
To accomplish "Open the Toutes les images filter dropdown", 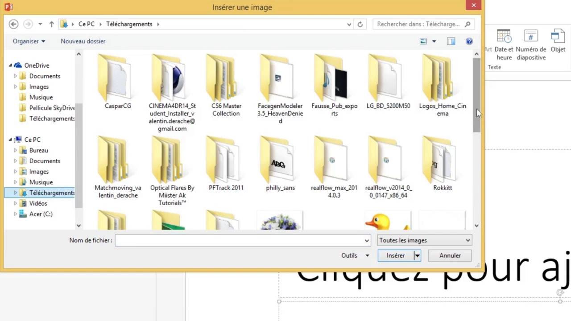I will (x=424, y=240).
